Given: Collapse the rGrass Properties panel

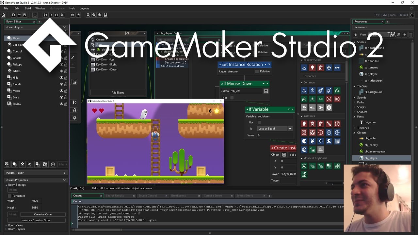Looking at the screenshot, I should pos(64,180).
